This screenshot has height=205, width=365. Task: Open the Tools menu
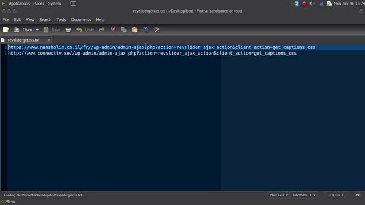pyautogui.click(x=61, y=20)
